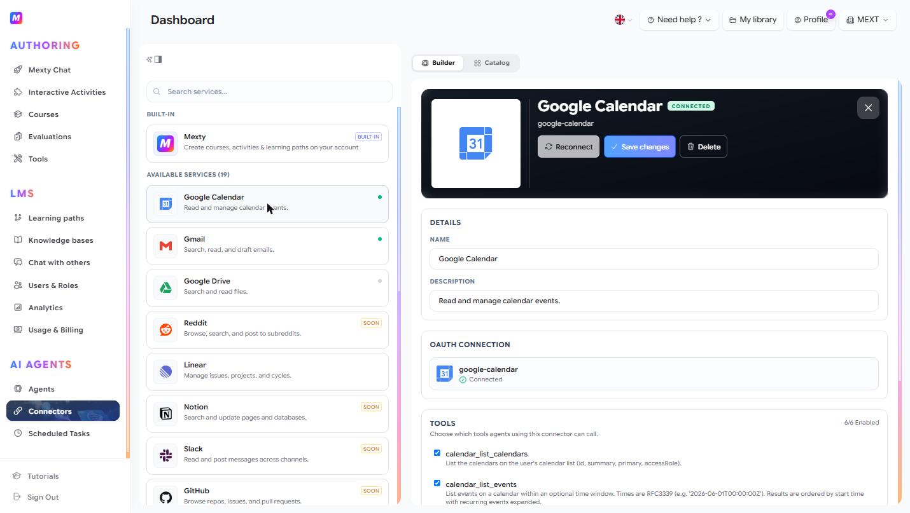
Task: Click the Scheduled Tasks clock icon
Action: (18, 434)
